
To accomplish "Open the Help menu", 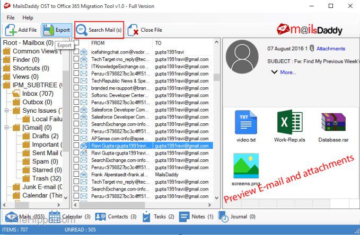I will [x=28, y=17].
